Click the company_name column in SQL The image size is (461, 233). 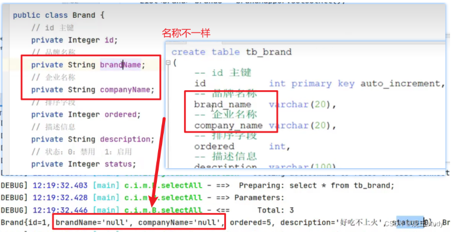pos(228,126)
